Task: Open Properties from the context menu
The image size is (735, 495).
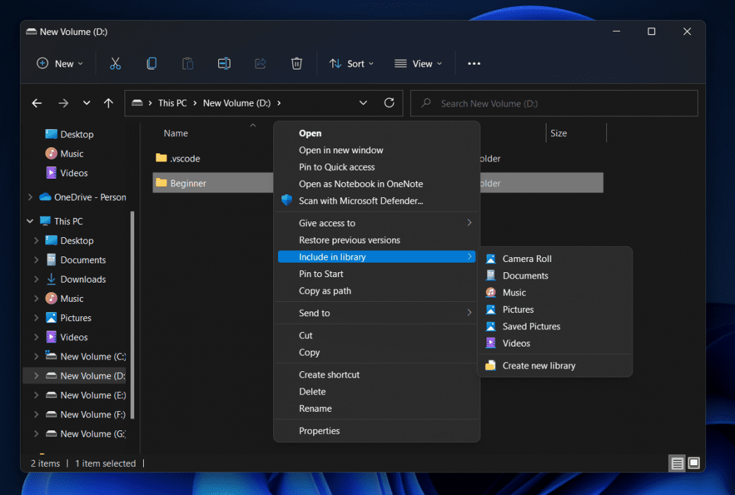Action: [x=319, y=430]
